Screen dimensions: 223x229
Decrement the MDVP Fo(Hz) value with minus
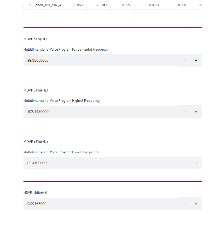184,60
